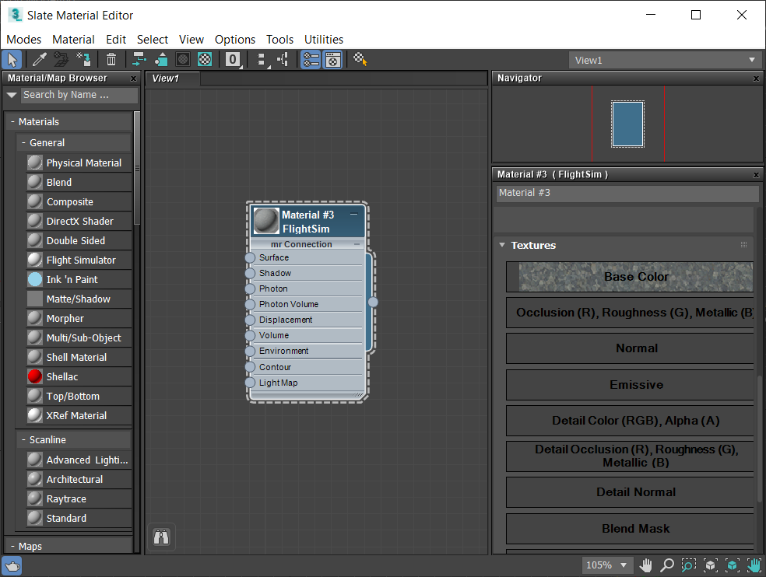Screen dimensions: 766x577
Task: Click Show Shaded Material in Viewport icon
Action: click(183, 60)
